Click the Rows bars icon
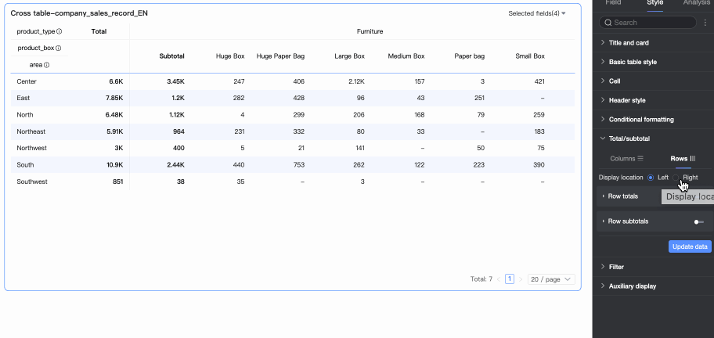Screen dimensions: 714x338 pyautogui.click(x=693, y=158)
